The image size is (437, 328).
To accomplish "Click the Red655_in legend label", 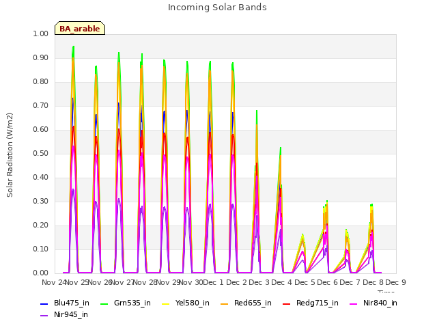I will pos(253,303).
